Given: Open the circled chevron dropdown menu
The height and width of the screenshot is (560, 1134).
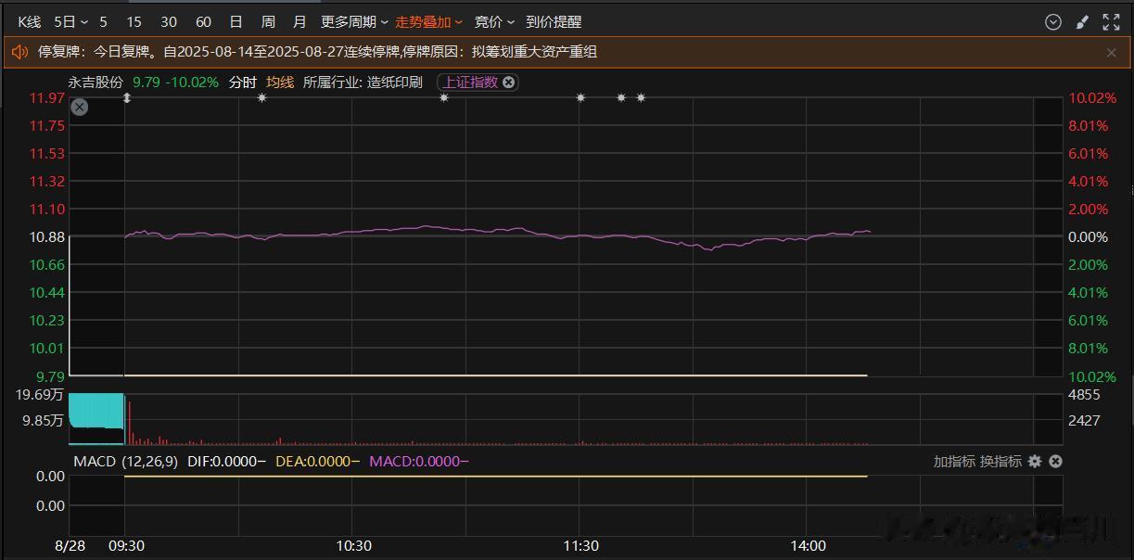Looking at the screenshot, I should tap(1052, 22).
